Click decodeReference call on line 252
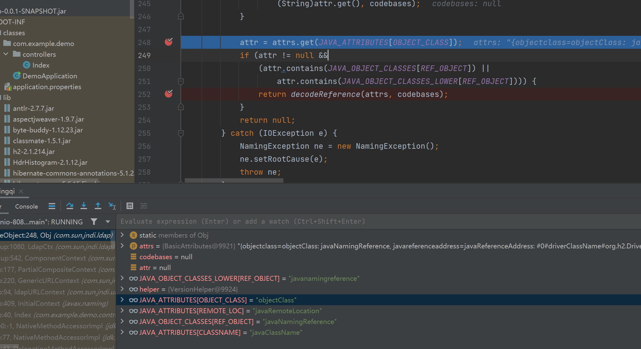Screen dimensions: 641x349 325,94
